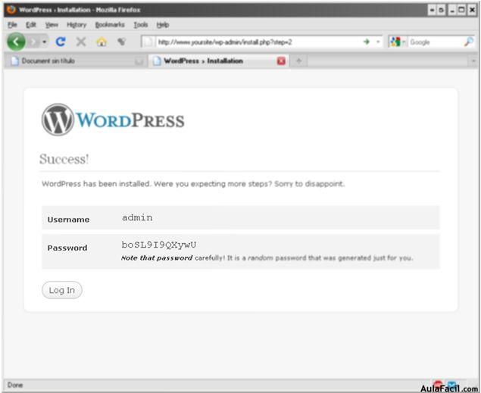Click 'Note that password' text
The width and height of the screenshot is (481, 393).
coord(157,257)
